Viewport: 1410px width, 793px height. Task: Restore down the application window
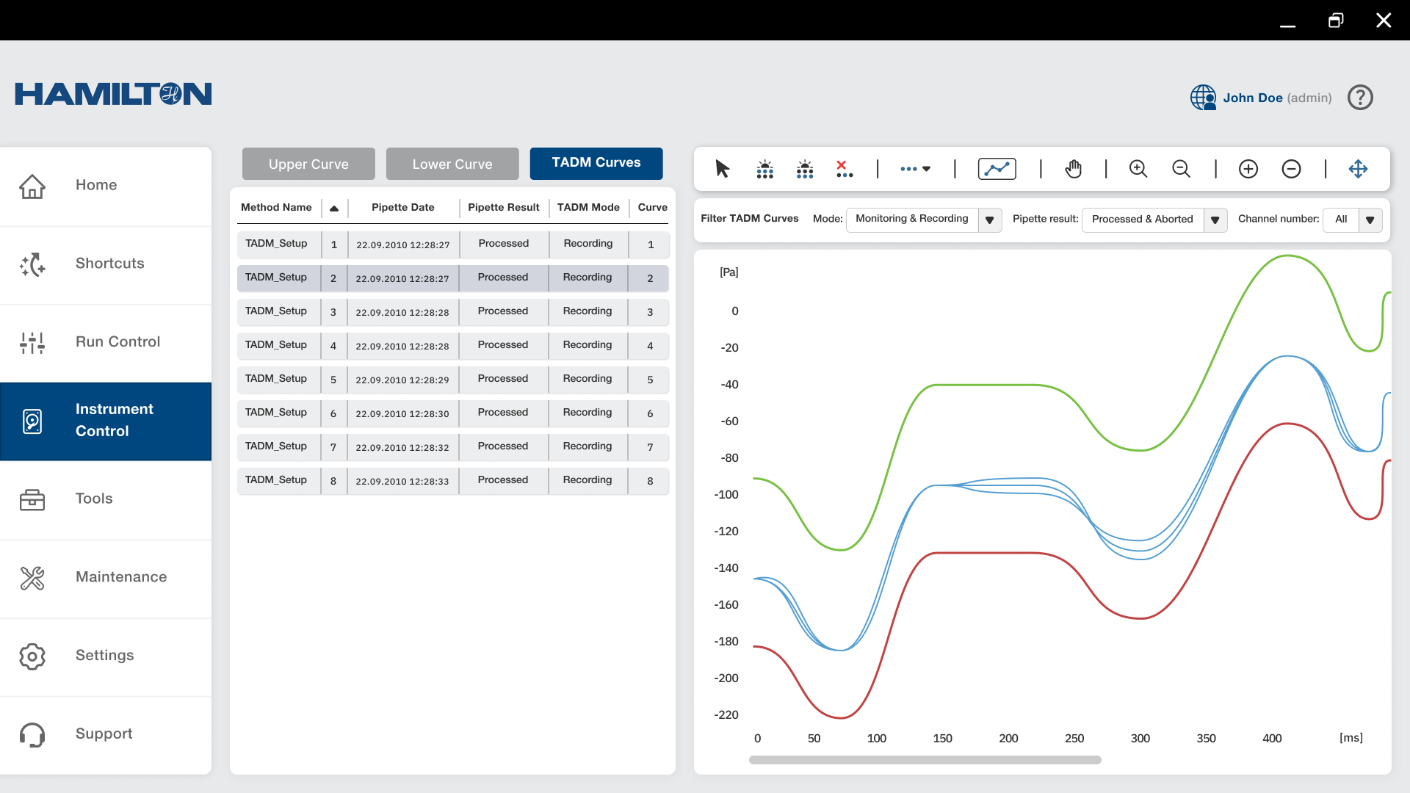(x=1336, y=20)
